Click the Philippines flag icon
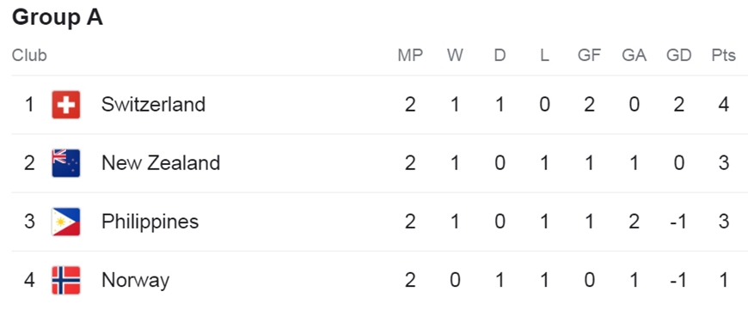748x310 pixels. click(x=66, y=222)
